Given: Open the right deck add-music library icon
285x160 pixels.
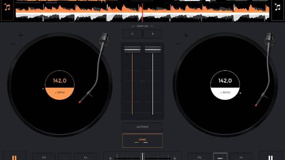Looking at the screenshot, I should click(277, 7).
